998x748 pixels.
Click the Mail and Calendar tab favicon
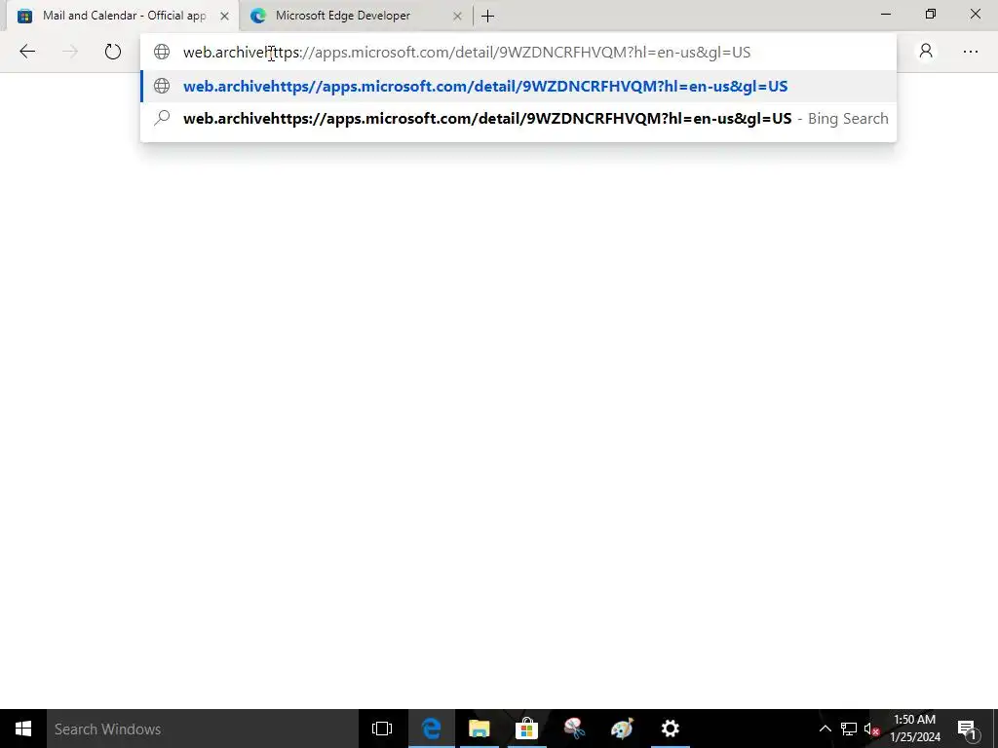(24, 16)
